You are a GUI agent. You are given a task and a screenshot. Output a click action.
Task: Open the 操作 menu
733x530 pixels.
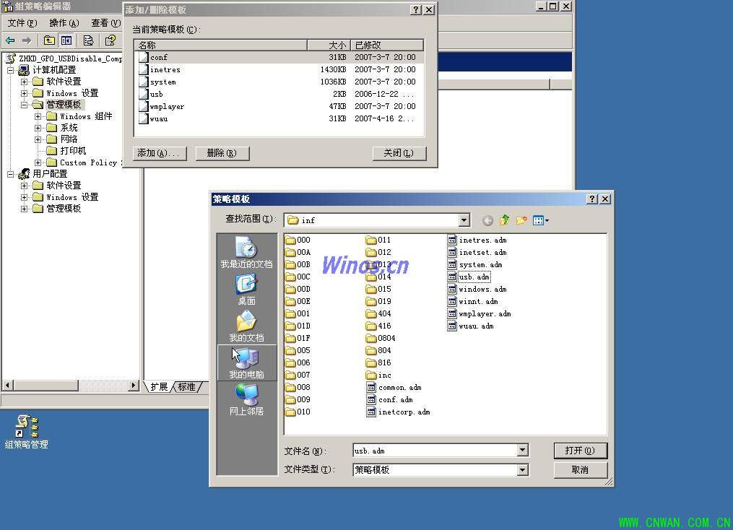tap(64, 23)
